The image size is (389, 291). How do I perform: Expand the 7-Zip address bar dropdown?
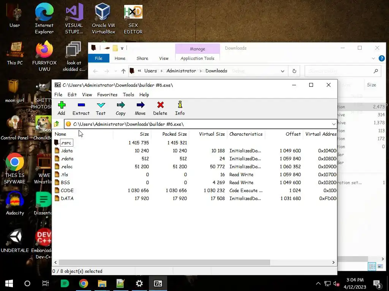(x=334, y=124)
